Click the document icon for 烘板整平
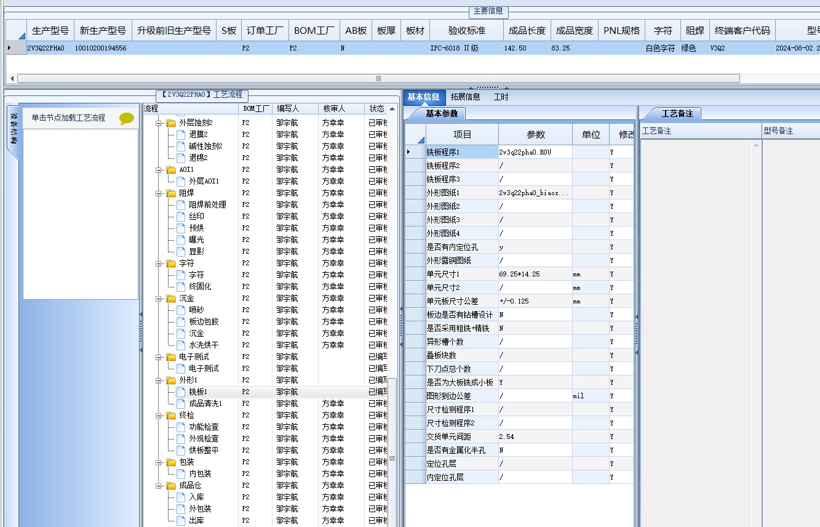The width and height of the screenshot is (820, 527). coord(181,451)
